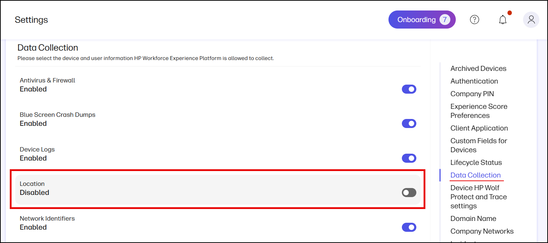Select Client Application settings
Screen dimensions: 548x243
[x=479, y=128]
